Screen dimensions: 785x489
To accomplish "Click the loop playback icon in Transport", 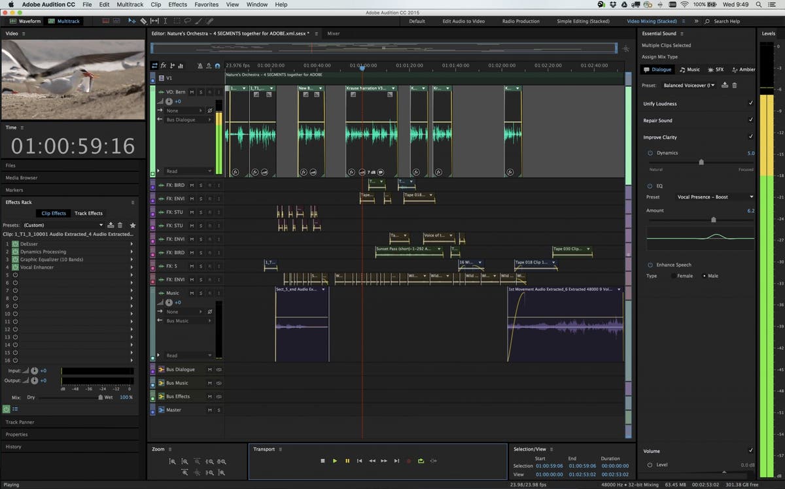I will point(422,461).
